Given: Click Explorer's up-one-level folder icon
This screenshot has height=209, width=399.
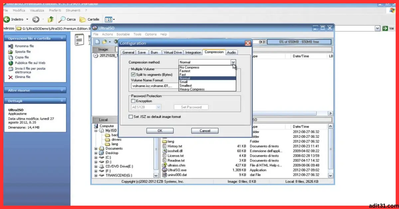Looking at the screenshot, I should click(51, 19).
